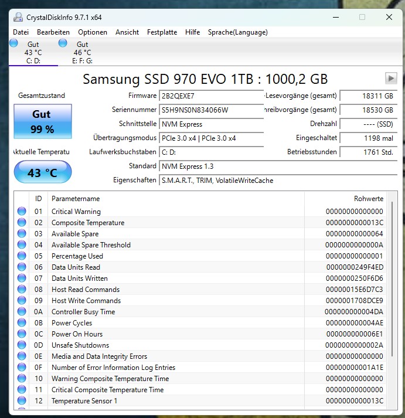The height and width of the screenshot is (418, 405).
Task: Click raw value 0000000249F4ED
Action: point(355,267)
